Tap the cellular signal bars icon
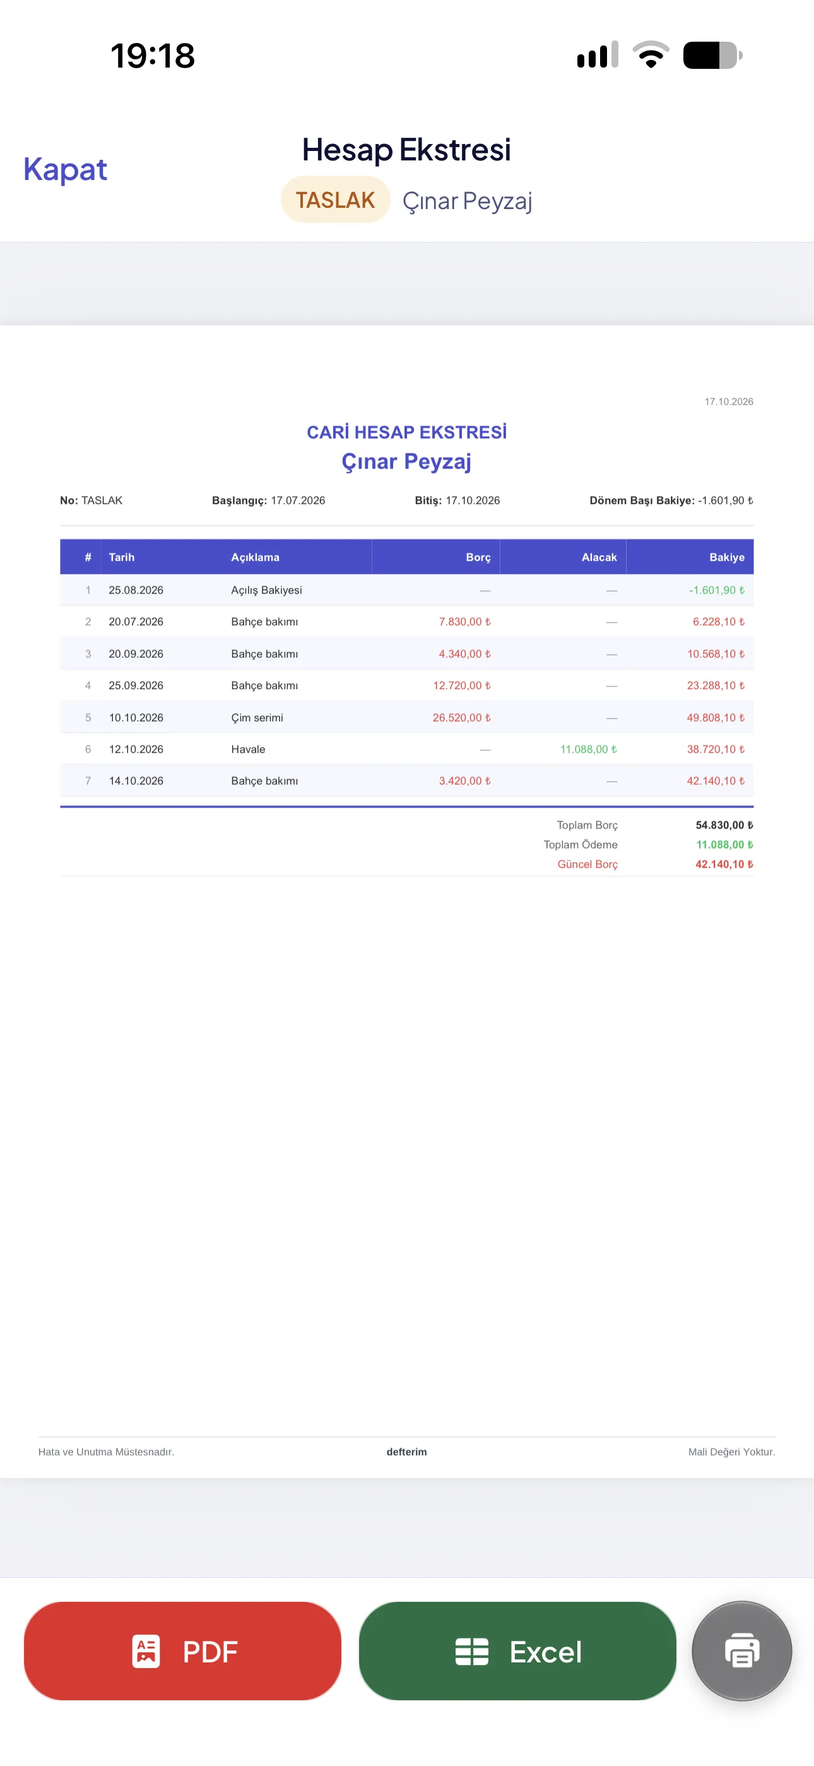 pos(598,55)
